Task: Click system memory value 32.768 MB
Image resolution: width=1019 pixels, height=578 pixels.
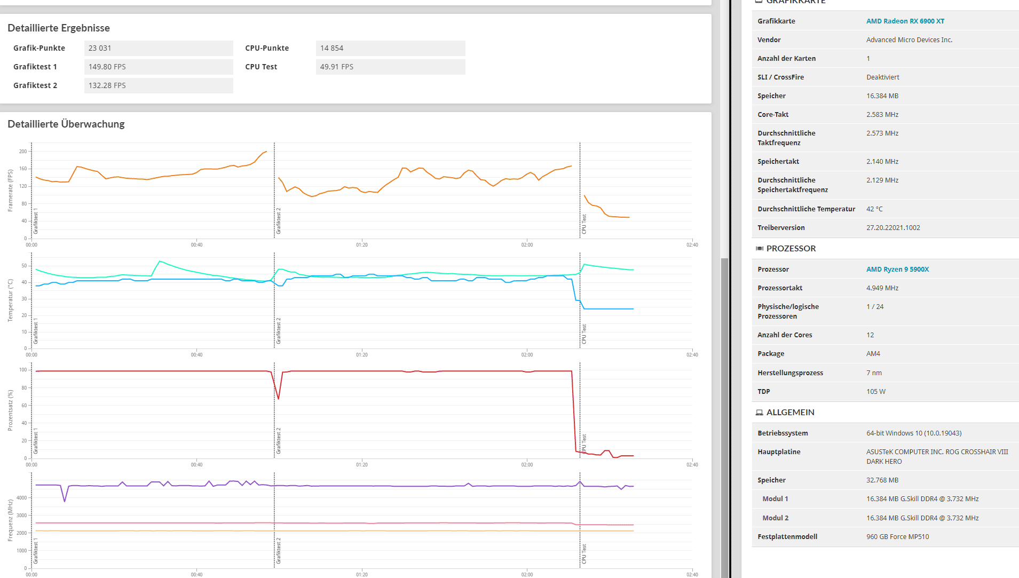Action: point(882,480)
